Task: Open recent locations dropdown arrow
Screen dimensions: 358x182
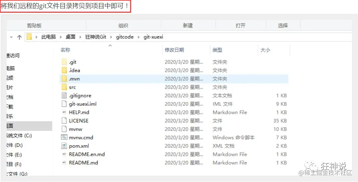Action: click(x=11, y=37)
